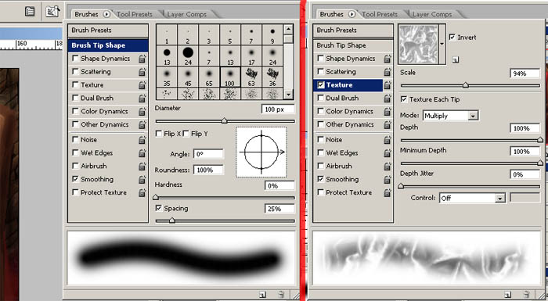Screen dimensions: 548x301
Task: Click the brush preset list scroll down arrow
Action: 288,94
